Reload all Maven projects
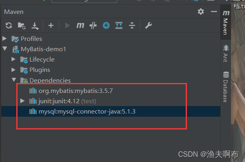Screen dimensions: 245x162 point(9,25)
